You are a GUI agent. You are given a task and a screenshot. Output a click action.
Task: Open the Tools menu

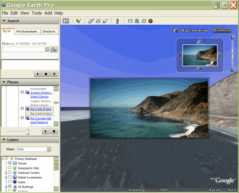click(37, 13)
